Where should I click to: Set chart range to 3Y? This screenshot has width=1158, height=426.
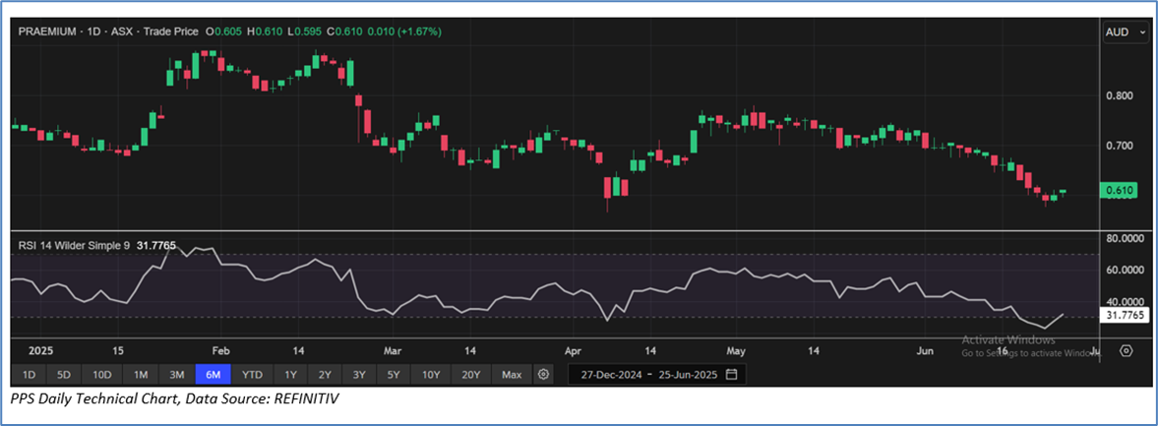tap(359, 374)
